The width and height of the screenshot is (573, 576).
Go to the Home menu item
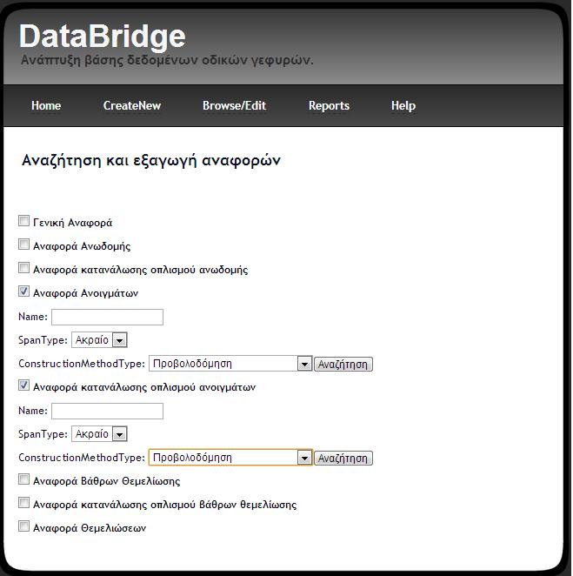coord(46,106)
